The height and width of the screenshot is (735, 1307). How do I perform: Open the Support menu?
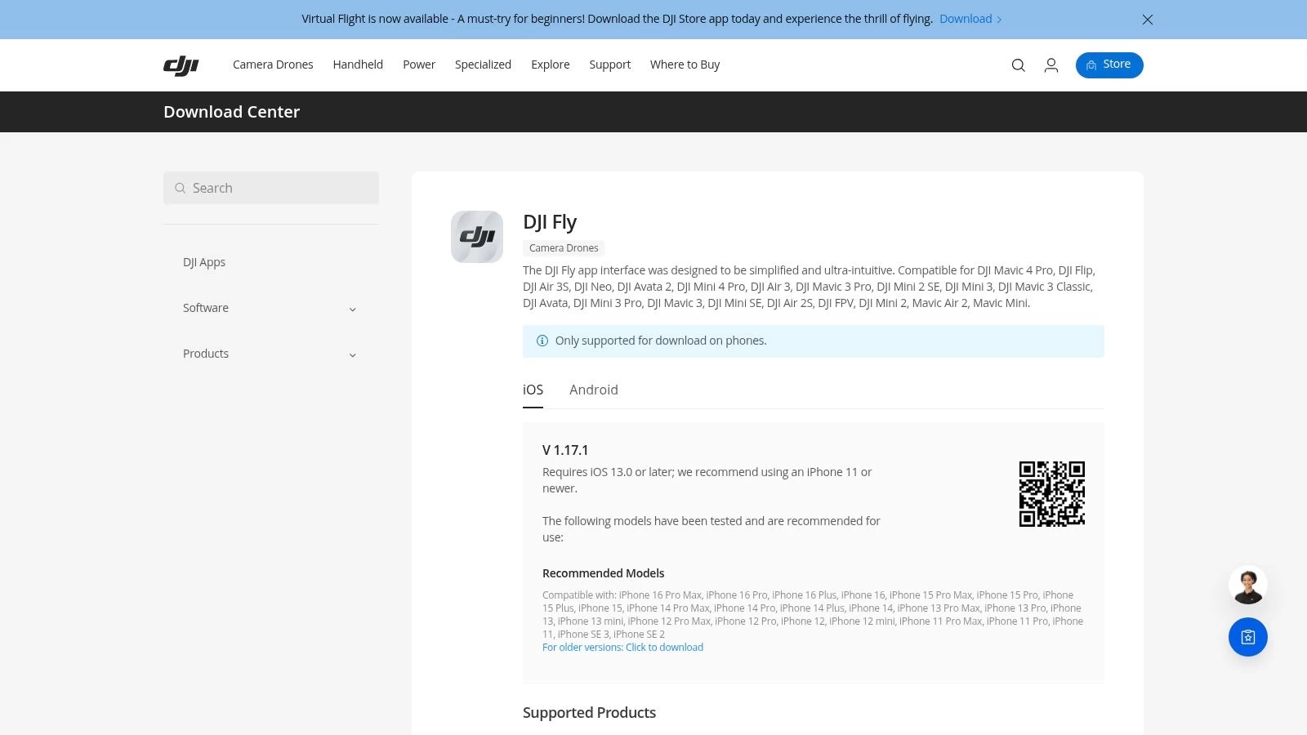610,65
